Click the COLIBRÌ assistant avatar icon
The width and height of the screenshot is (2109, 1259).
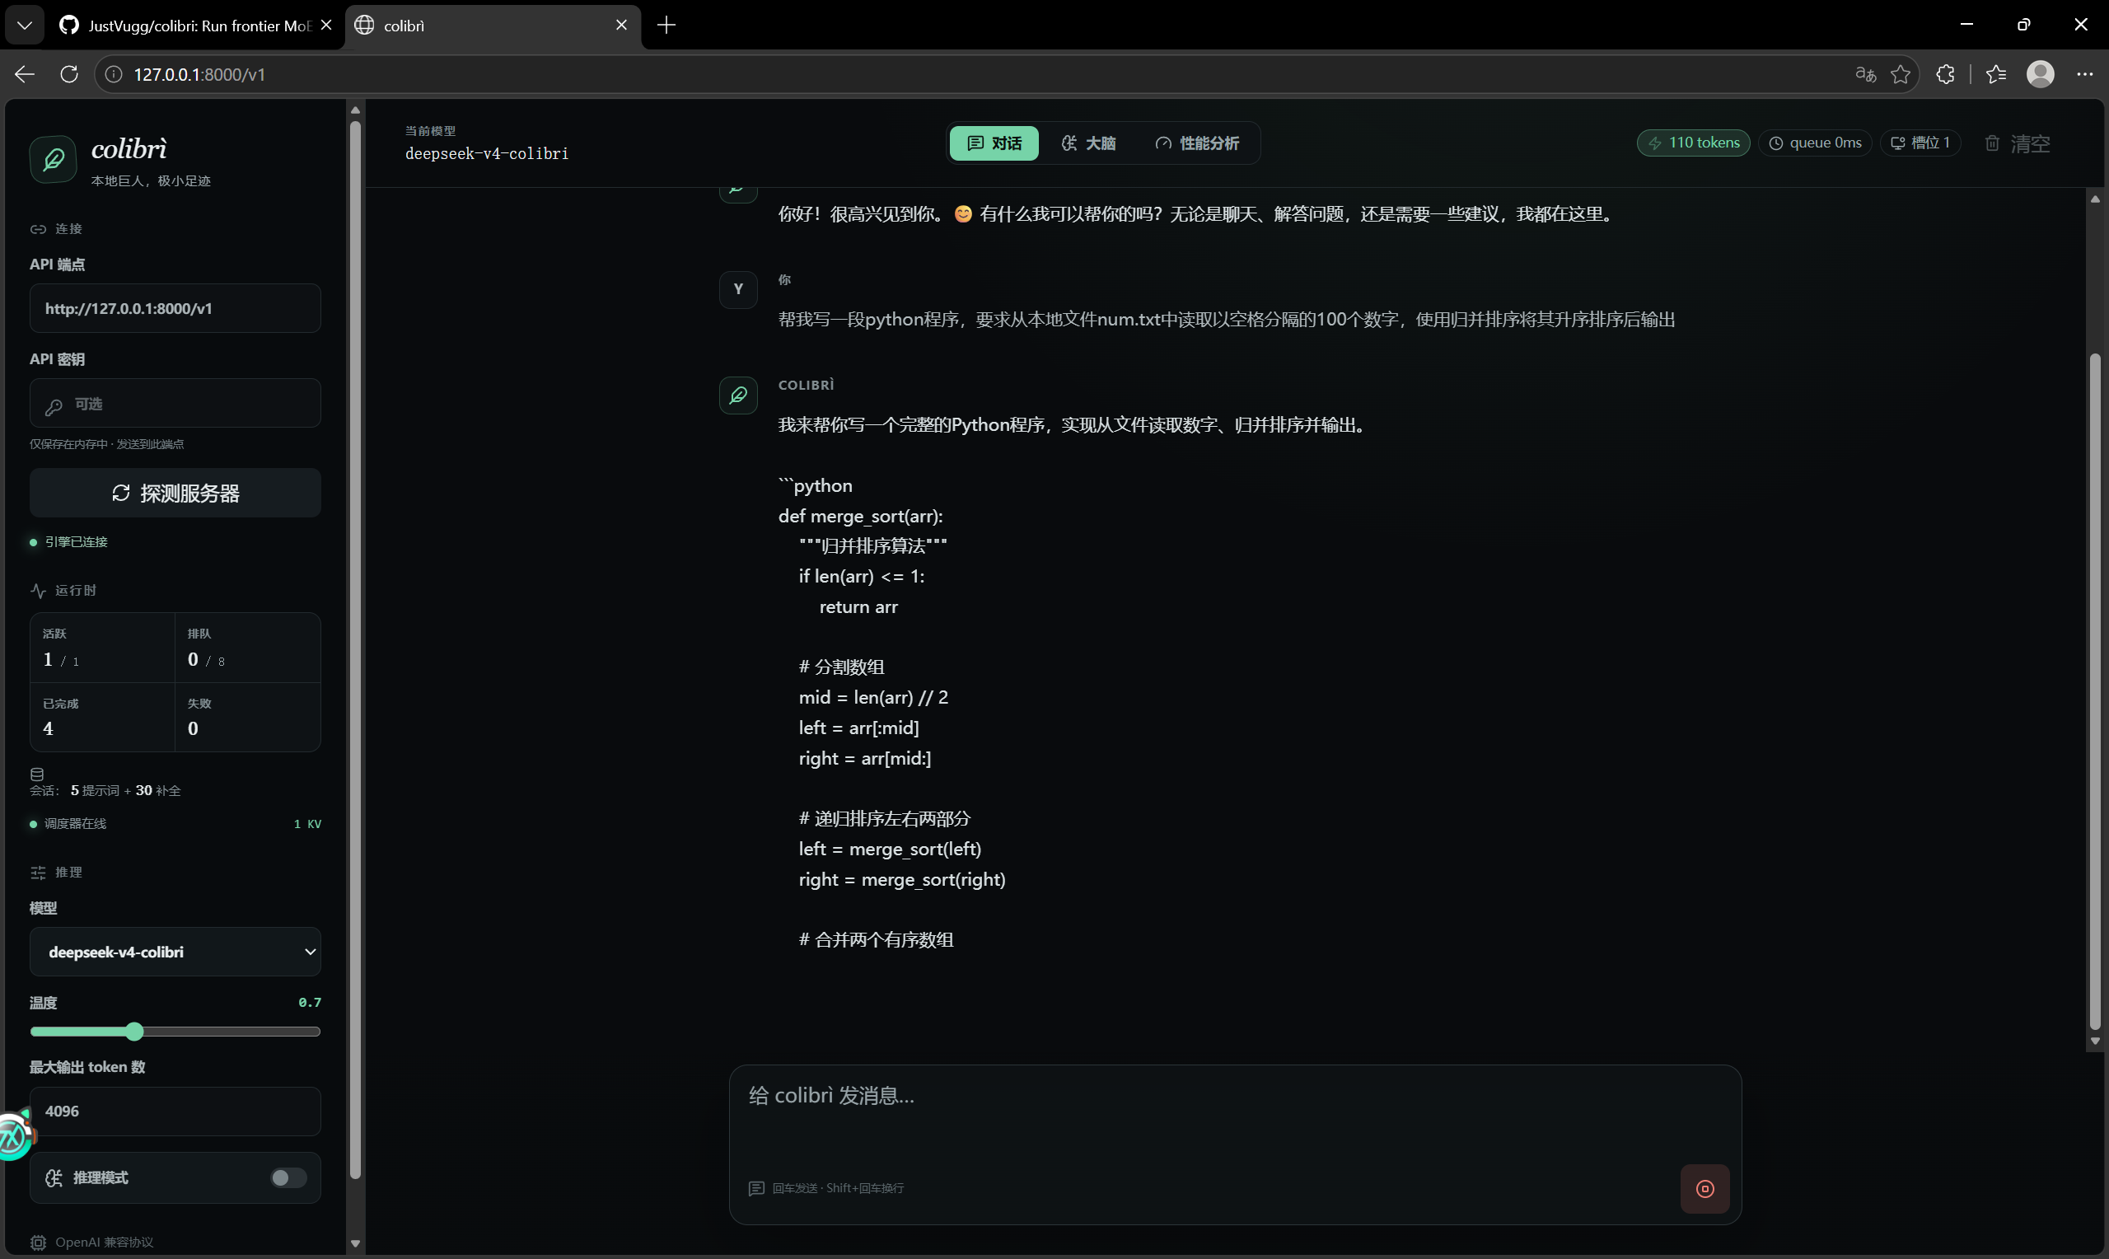(x=739, y=395)
